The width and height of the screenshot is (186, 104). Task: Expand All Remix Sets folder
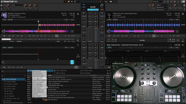3,99
